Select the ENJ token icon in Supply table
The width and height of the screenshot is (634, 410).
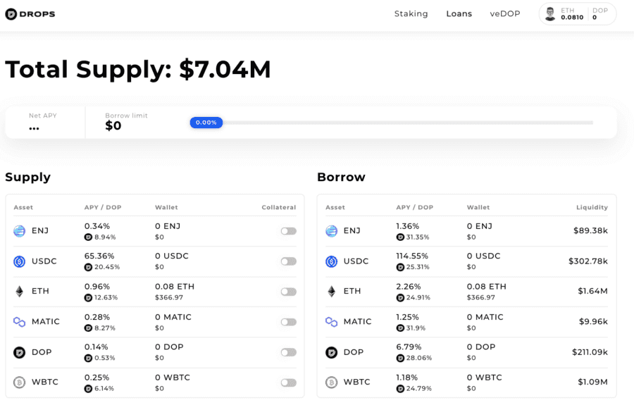tap(18, 230)
